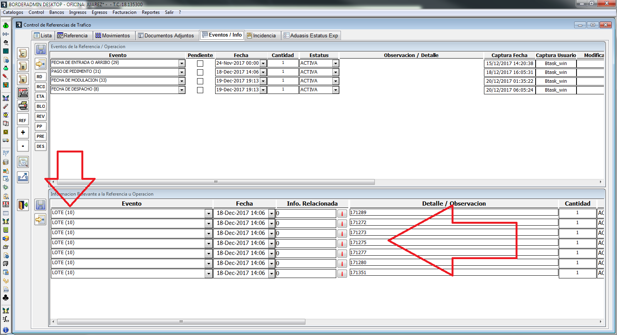Click the CHT fax machine icon

(23, 93)
